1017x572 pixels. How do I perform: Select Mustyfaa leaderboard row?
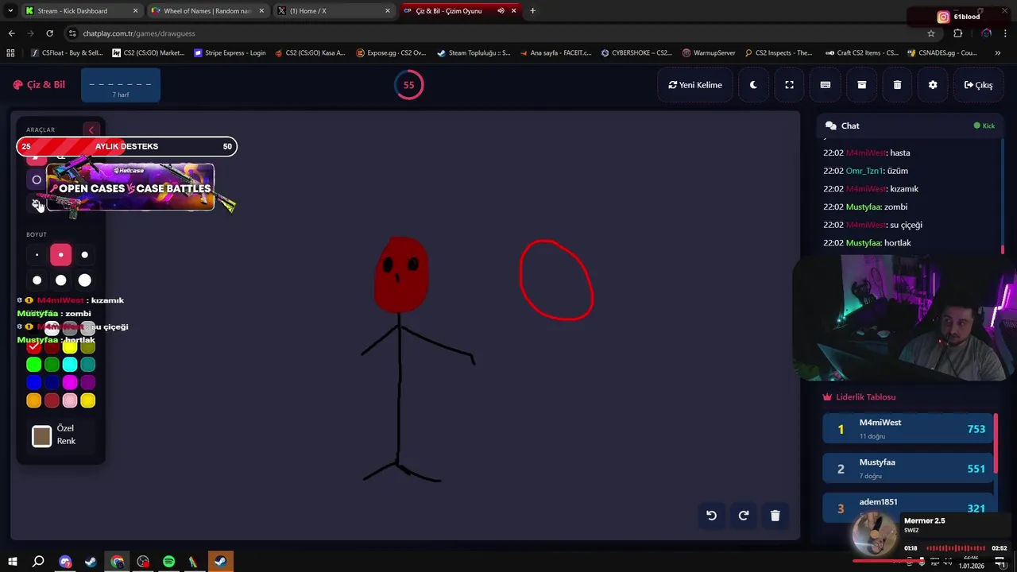click(x=908, y=469)
